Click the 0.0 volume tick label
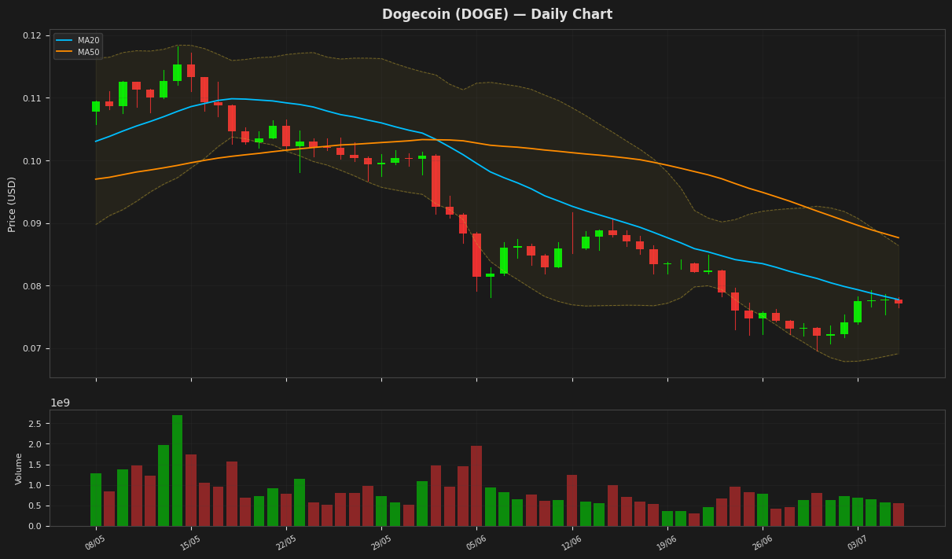The width and height of the screenshot is (952, 559). point(35,527)
